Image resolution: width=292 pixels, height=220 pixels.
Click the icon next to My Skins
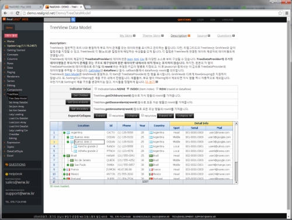[134, 36]
